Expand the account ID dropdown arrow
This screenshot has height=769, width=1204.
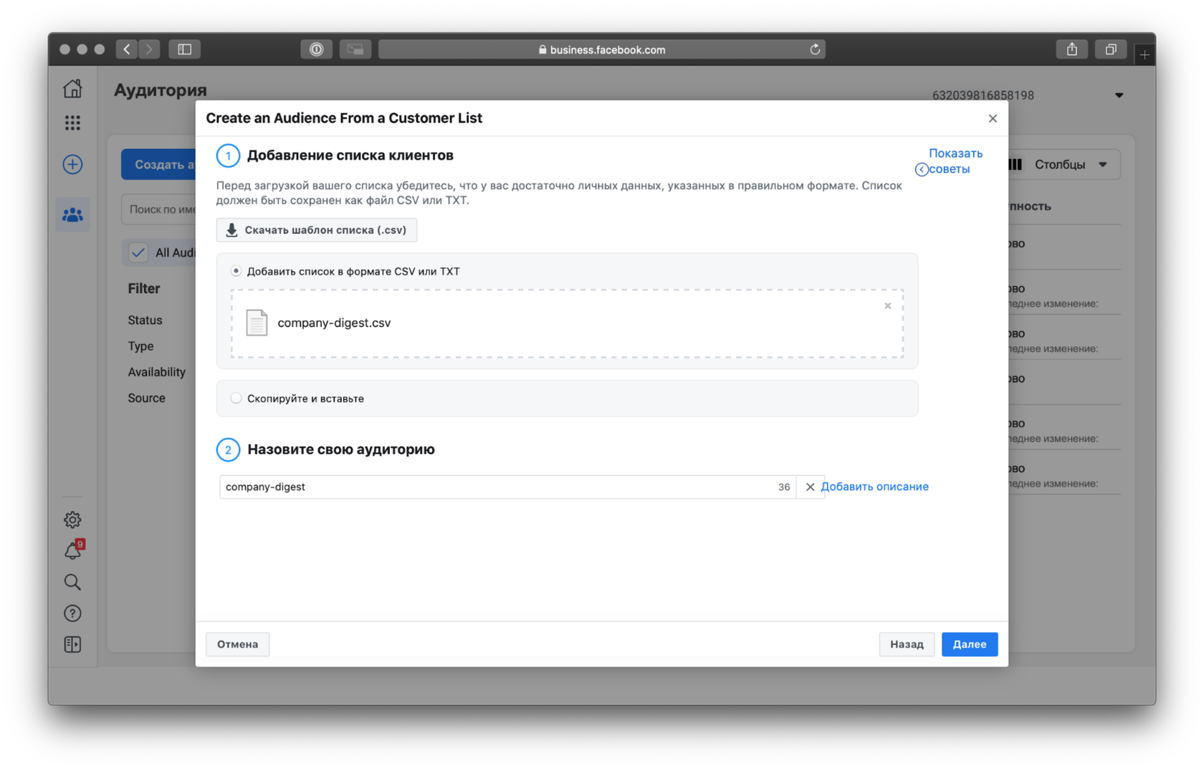pyautogui.click(x=1119, y=95)
